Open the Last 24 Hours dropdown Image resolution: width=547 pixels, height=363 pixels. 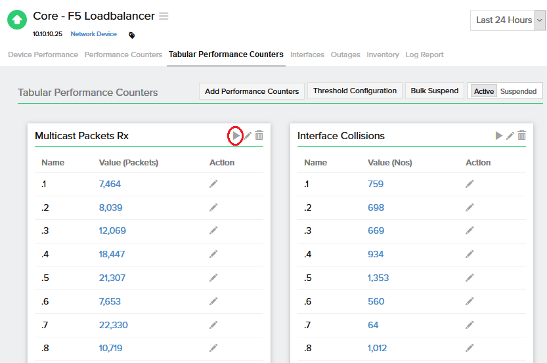click(508, 20)
